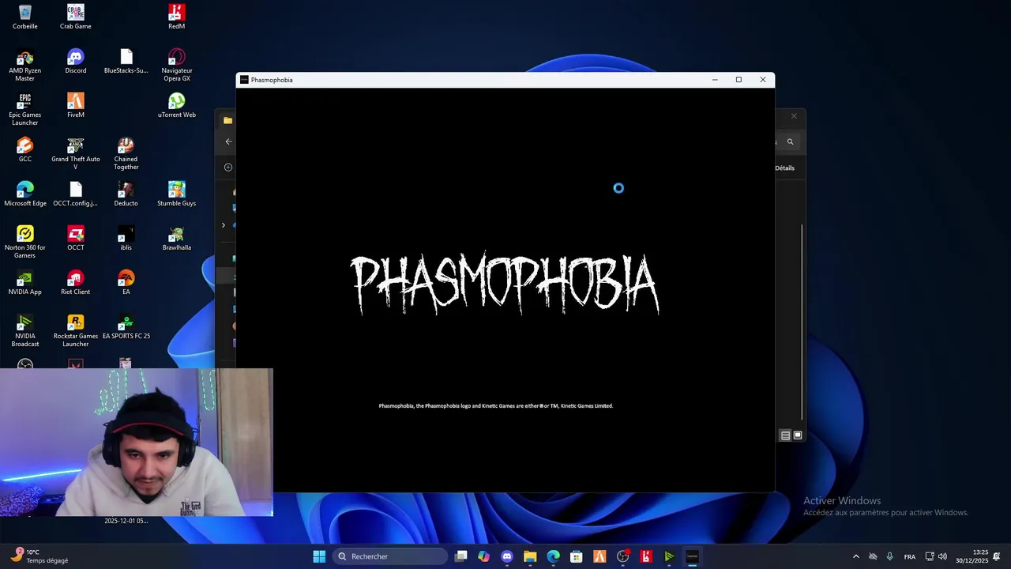The height and width of the screenshot is (569, 1011).
Task: Open the EA app desktop shortcut
Action: [126, 282]
